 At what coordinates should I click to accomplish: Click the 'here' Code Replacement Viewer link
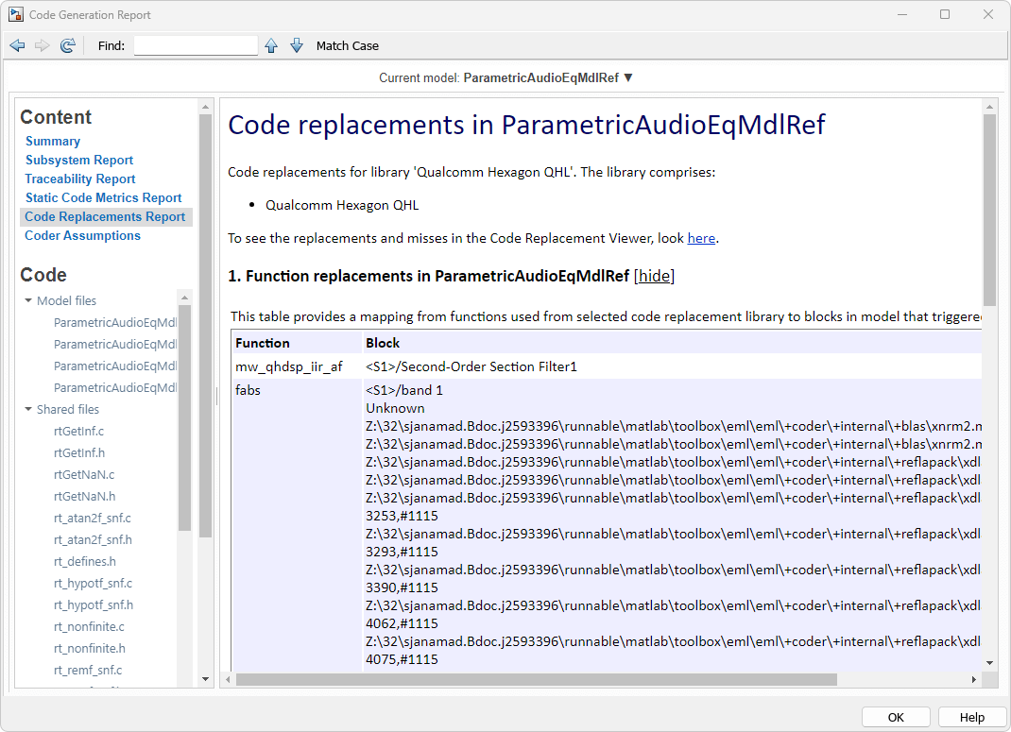click(x=701, y=238)
